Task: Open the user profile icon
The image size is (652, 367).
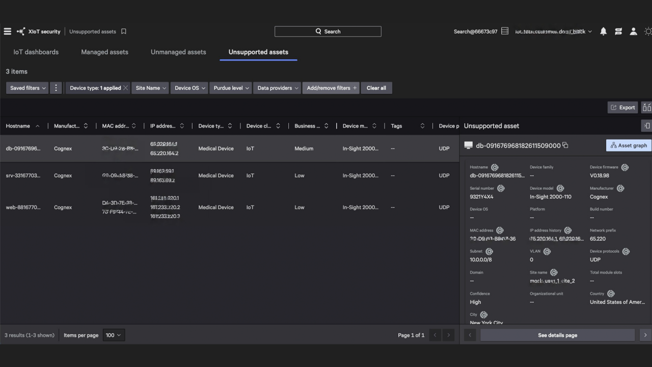Action: pyautogui.click(x=633, y=32)
